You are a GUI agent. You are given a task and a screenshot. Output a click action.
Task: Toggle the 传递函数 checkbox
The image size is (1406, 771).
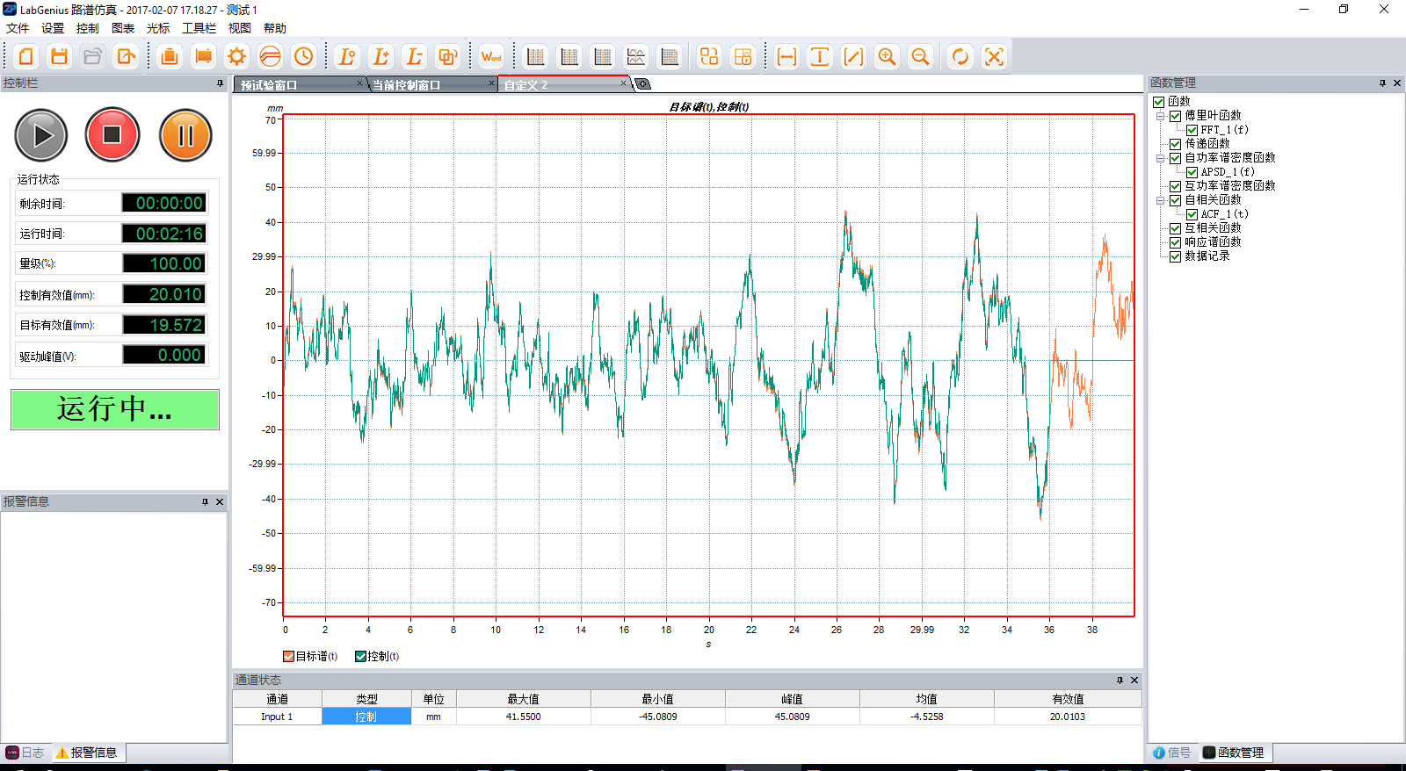[1175, 144]
